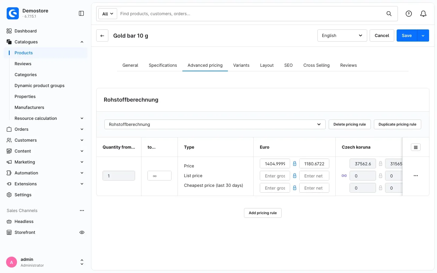The width and height of the screenshot is (437, 273).
Task: Open the All search filter dropdown
Action: (x=108, y=14)
